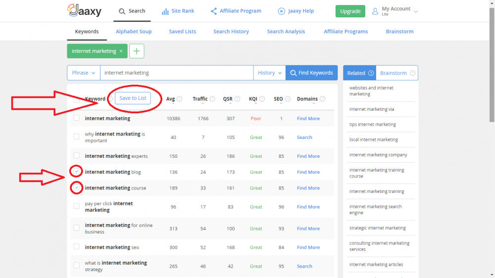Screen dimensions: 495x278
Task: Click the Avg column help icon
Action: tap(179, 99)
